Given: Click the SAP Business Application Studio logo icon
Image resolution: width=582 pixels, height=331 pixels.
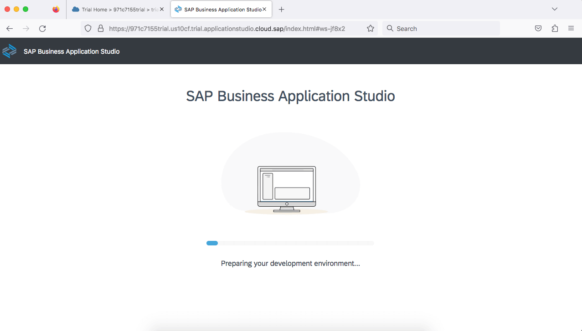Looking at the screenshot, I should [x=10, y=51].
